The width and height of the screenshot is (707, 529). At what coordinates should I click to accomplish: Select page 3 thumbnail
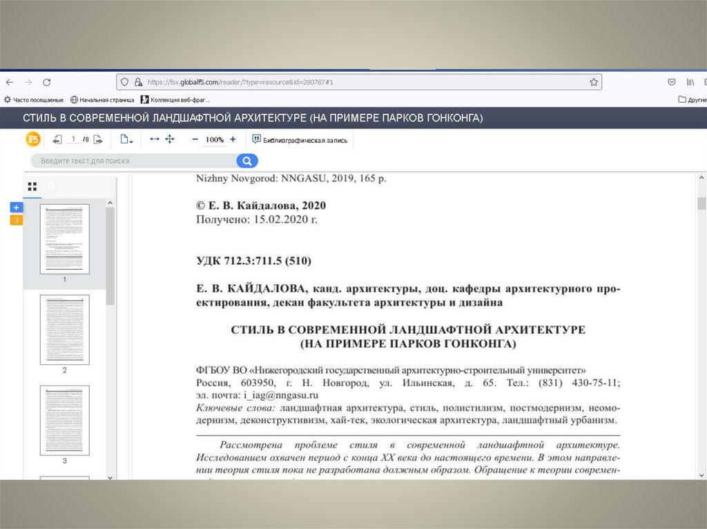click(64, 421)
